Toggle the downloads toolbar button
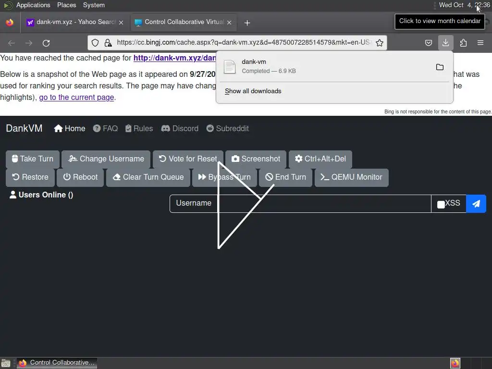492x369 pixels. pos(445,43)
